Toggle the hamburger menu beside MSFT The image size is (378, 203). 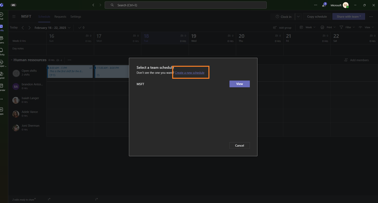(x=14, y=17)
